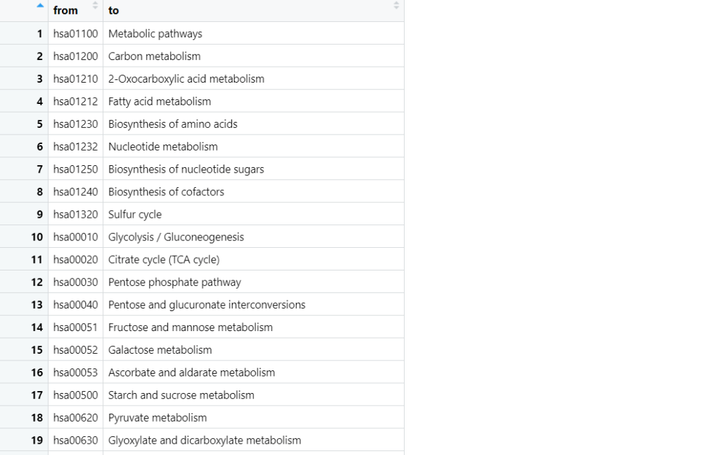Screen dimensions: 720x455
Task: Select the hsa00052 cell
Action: (x=75, y=350)
